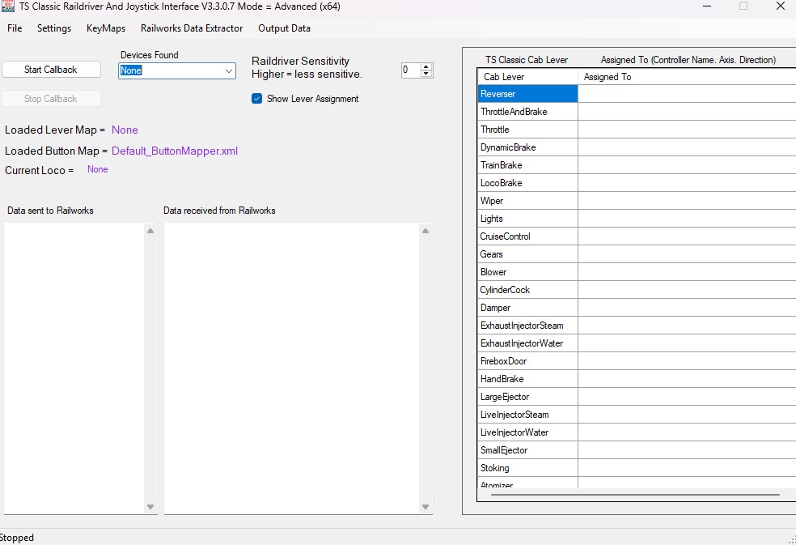Select the Damper lever row

pyautogui.click(x=527, y=308)
